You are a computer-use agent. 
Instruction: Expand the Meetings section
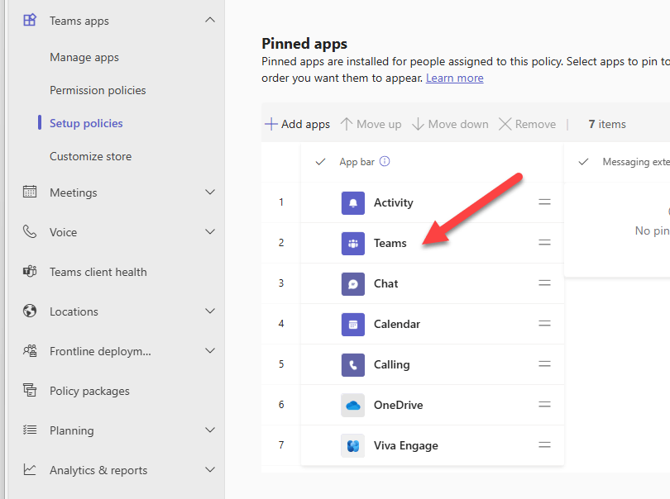209,192
